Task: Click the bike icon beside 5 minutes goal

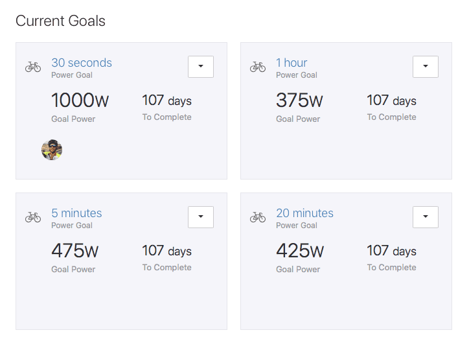Action: coord(33,218)
